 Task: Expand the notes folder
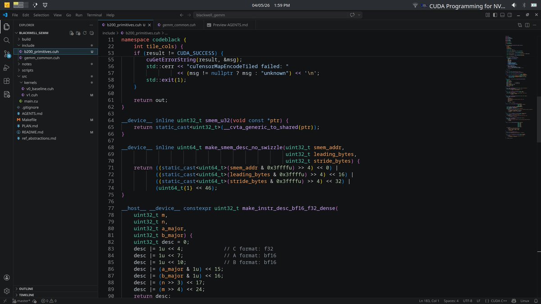(56, 64)
